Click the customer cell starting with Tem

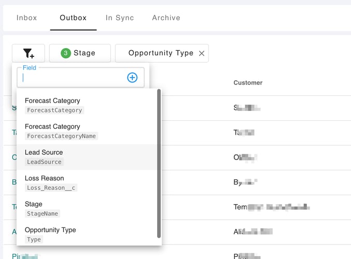271,207
